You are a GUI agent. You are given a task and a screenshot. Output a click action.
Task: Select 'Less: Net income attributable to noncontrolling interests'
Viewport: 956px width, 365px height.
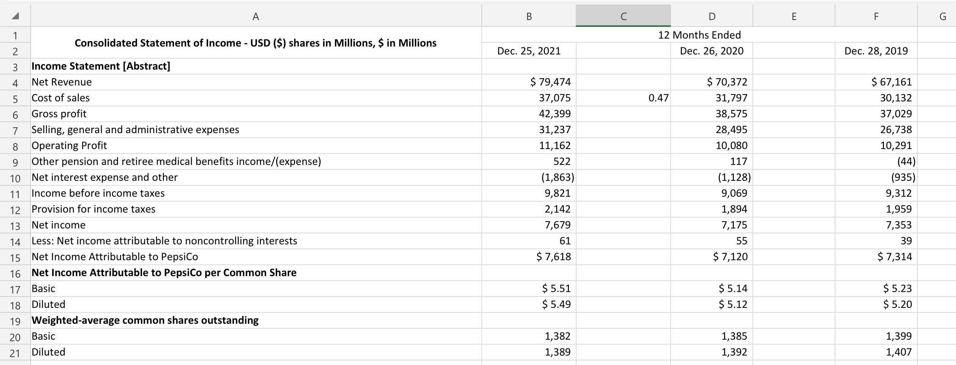(256, 241)
